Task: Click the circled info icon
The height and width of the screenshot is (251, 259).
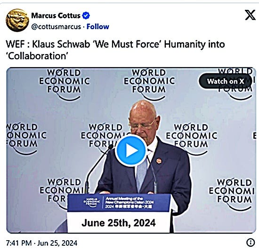Action: (x=251, y=243)
